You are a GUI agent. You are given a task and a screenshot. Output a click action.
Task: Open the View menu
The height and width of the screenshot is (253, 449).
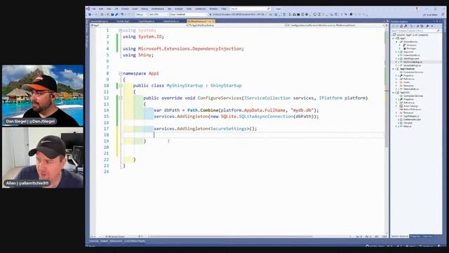(x=109, y=8)
